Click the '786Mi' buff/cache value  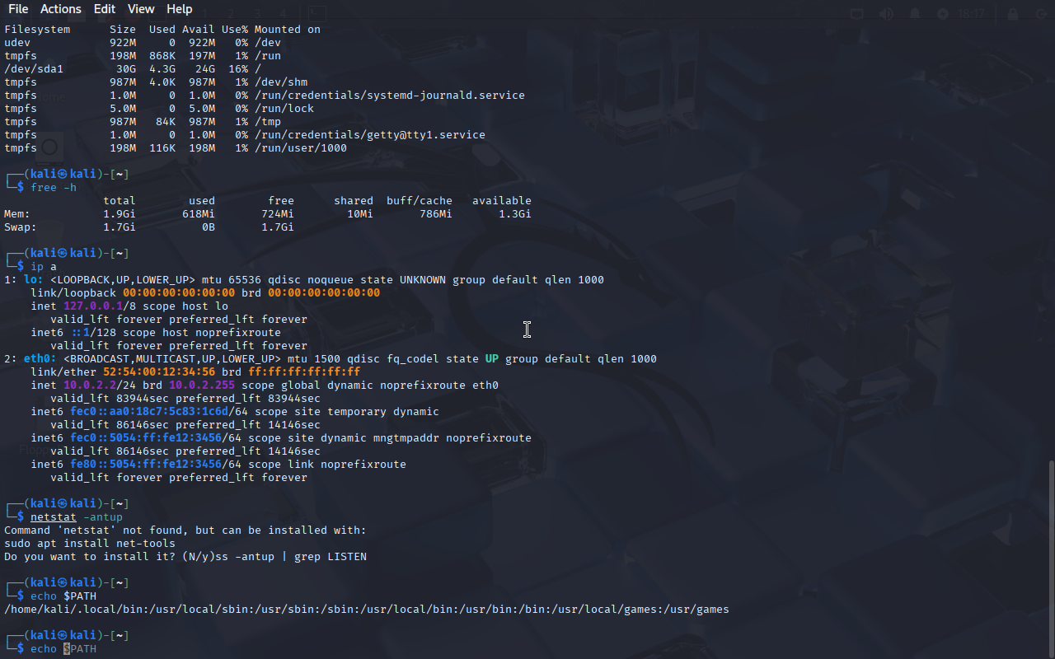pos(436,214)
